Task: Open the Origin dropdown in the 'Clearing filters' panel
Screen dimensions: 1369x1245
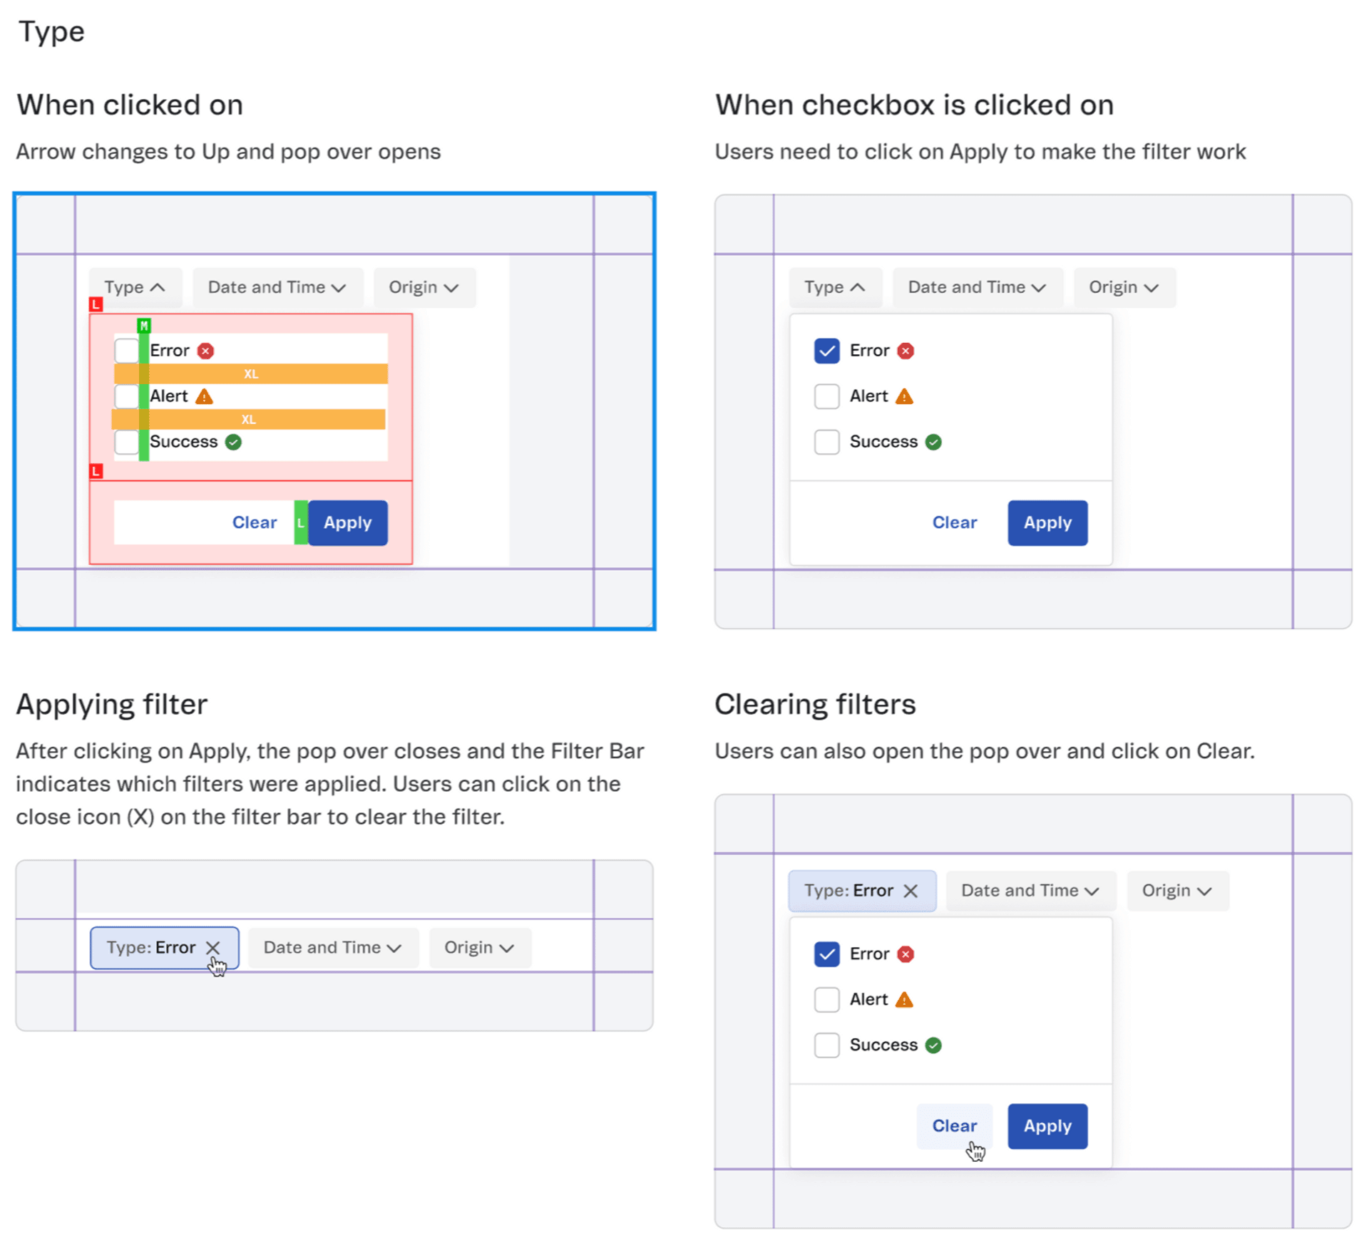Action: 1178,890
